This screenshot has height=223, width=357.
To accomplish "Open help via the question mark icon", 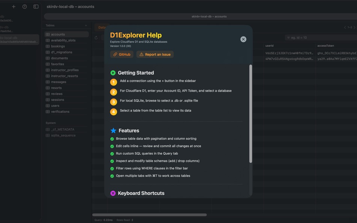I will pyautogui.click(x=24, y=6).
